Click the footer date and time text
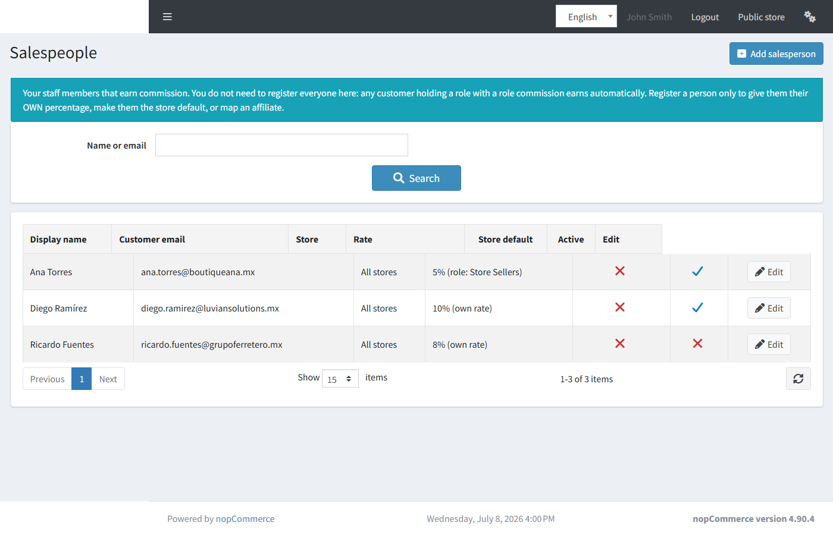 tap(491, 519)
